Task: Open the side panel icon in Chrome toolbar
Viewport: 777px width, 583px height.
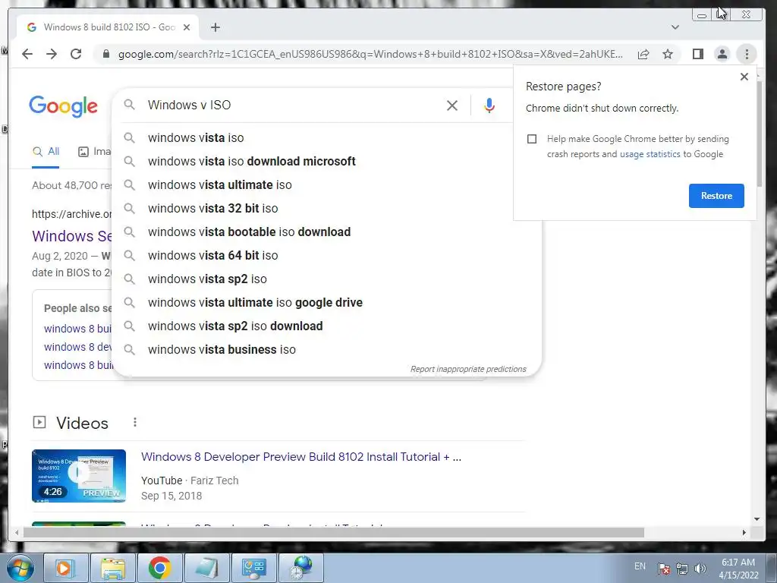Action: (698, 54)
